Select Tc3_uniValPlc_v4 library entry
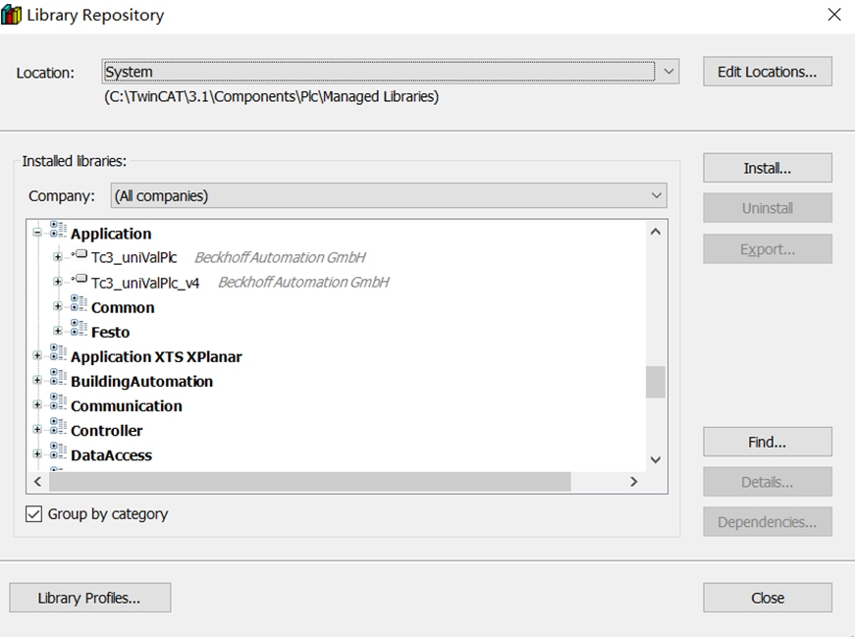855x637 pixels. click(x=145, y=283)
